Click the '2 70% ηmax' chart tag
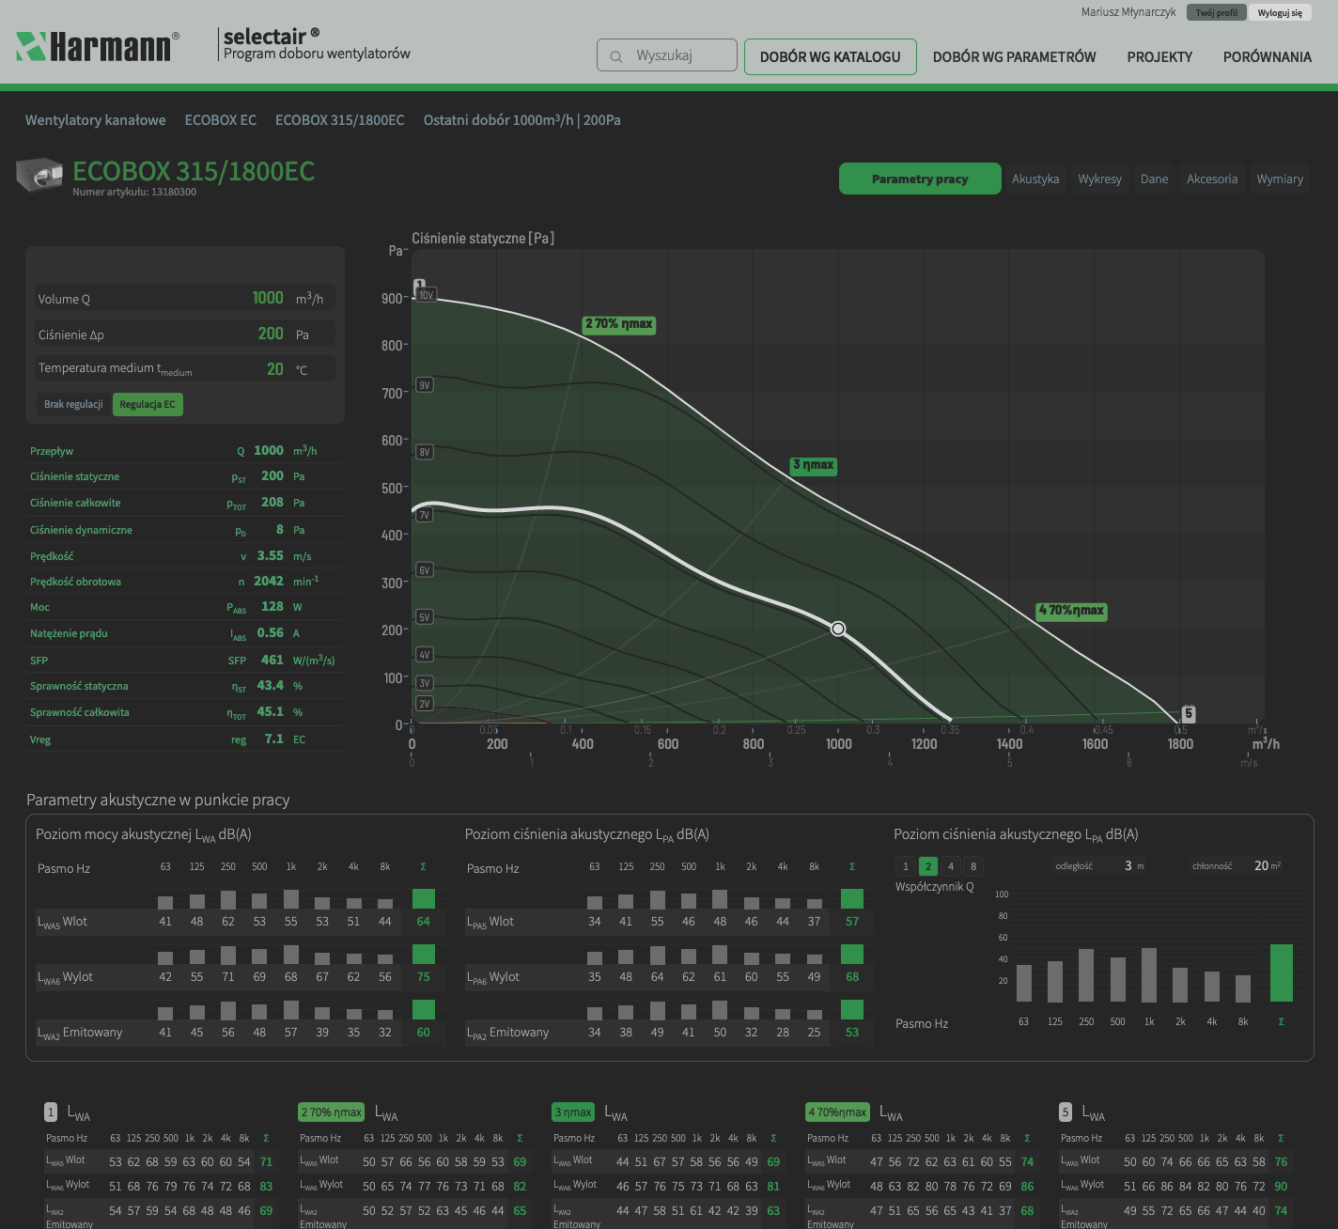 click(x=619, y=324)
